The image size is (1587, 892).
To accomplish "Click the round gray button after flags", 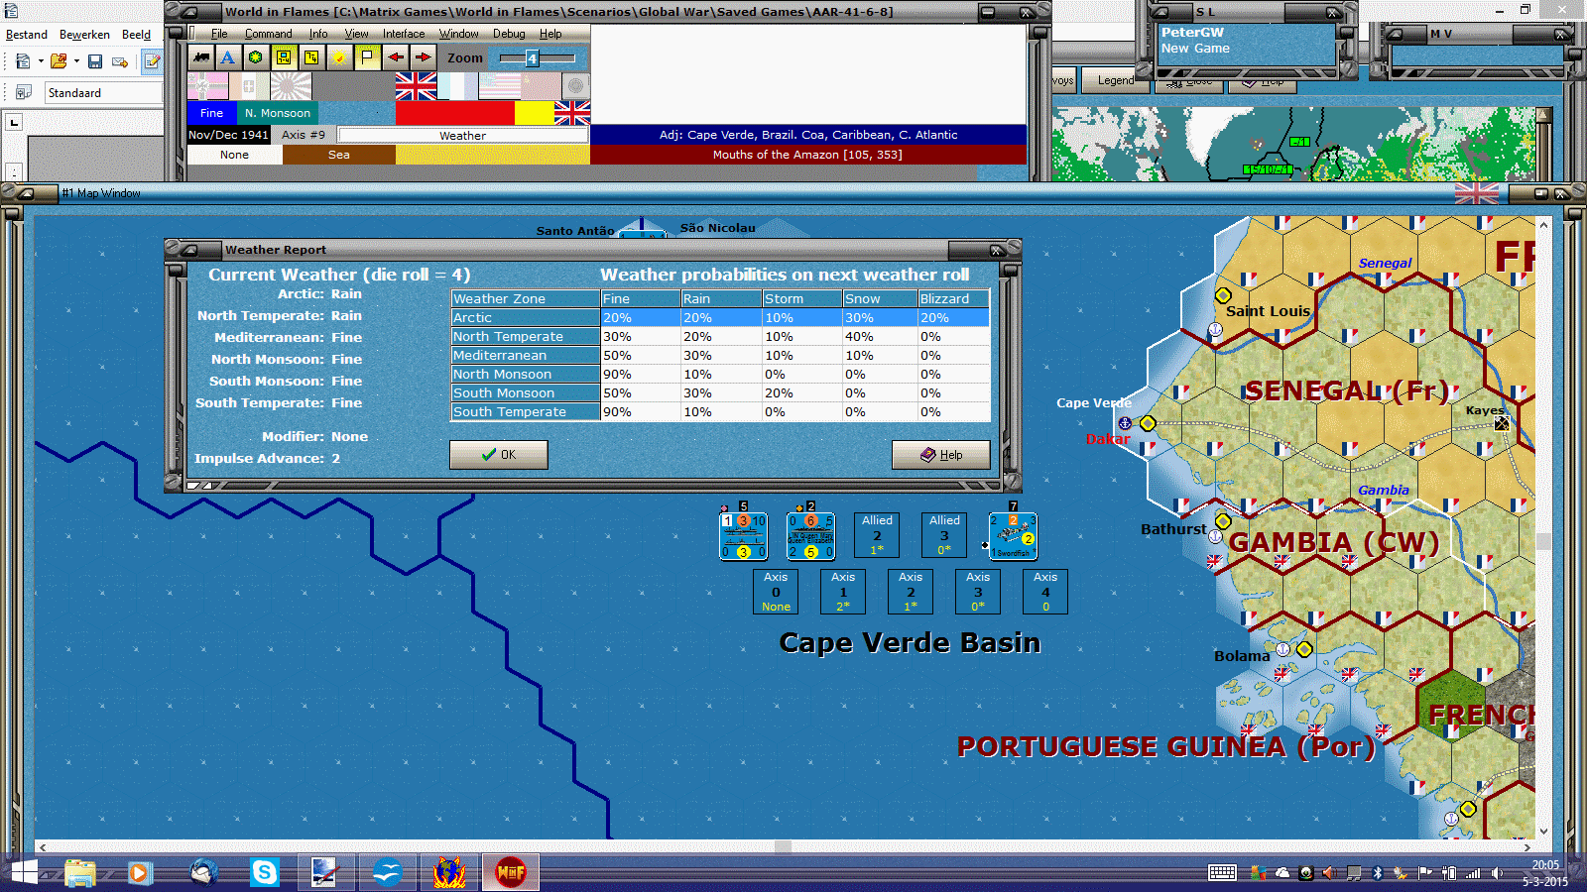I will tap(576, 86).
